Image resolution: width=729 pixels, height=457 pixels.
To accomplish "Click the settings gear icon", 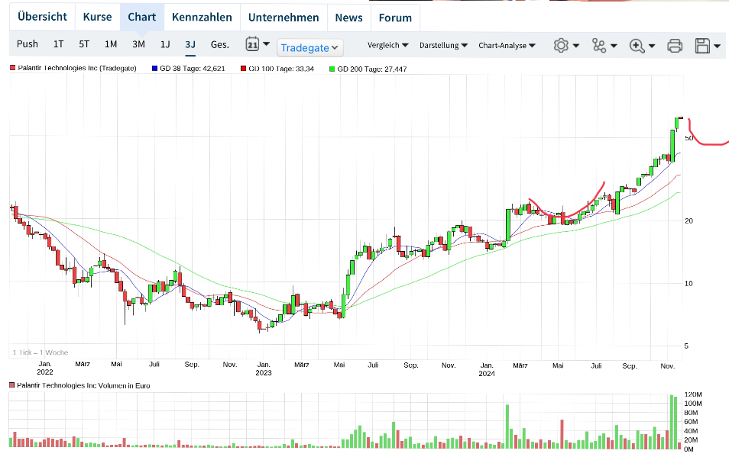I will [x=561, y=46].
